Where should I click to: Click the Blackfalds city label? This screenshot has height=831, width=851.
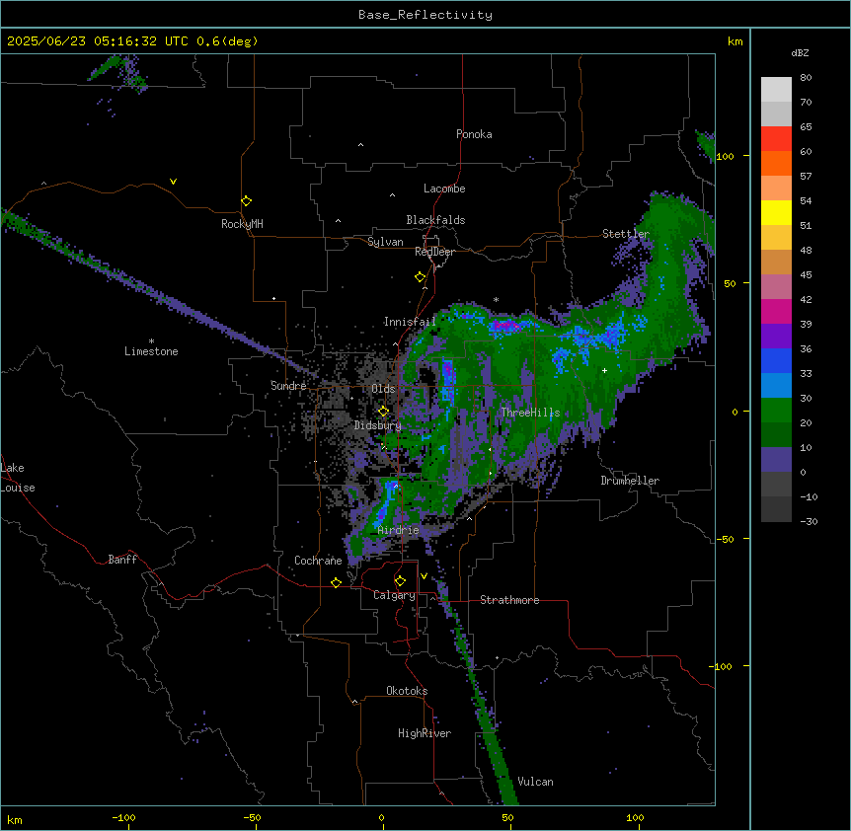tap(435, 220)
